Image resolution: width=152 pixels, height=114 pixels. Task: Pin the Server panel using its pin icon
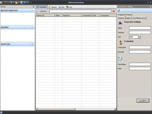[33, 7]
